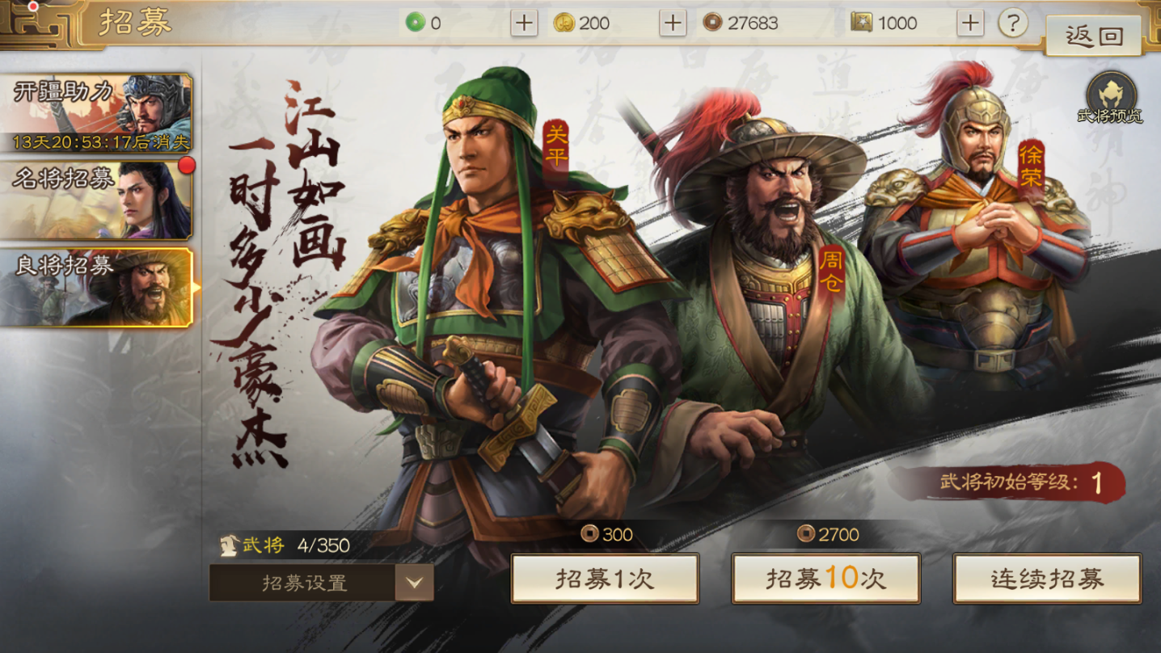Open the 招募设置 dropdown
1161x653 pixels.
(x=321, y=583)
